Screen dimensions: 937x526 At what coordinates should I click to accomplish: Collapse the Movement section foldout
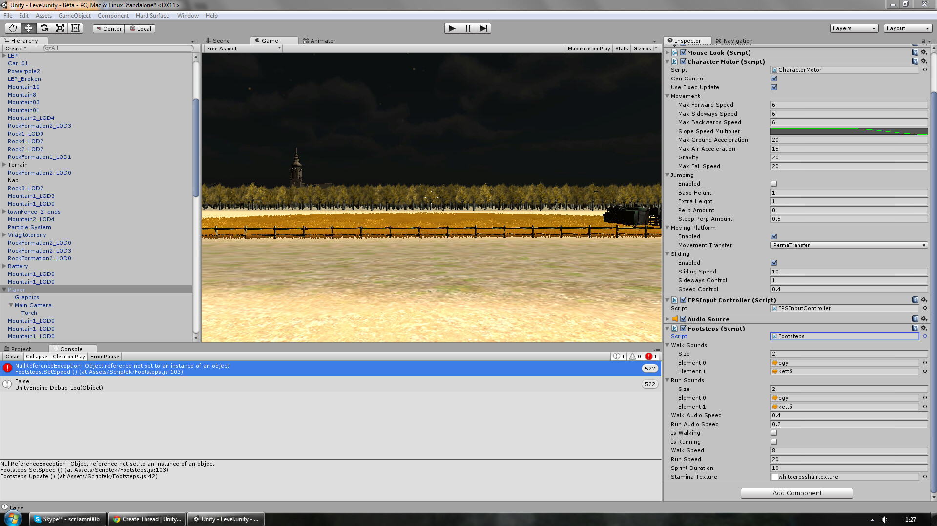[x=667, y=96]
